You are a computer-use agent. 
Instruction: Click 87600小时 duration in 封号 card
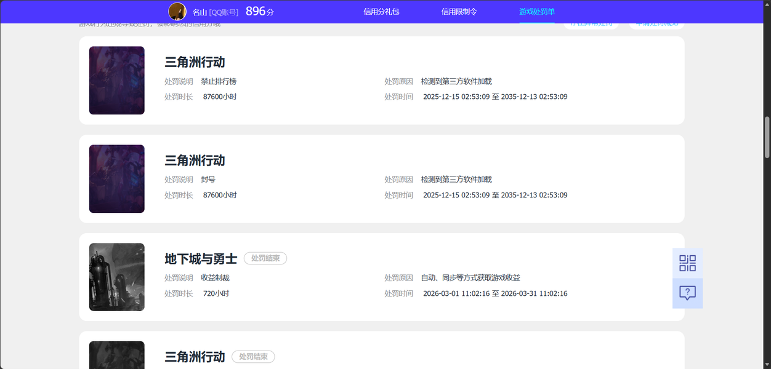220,195
